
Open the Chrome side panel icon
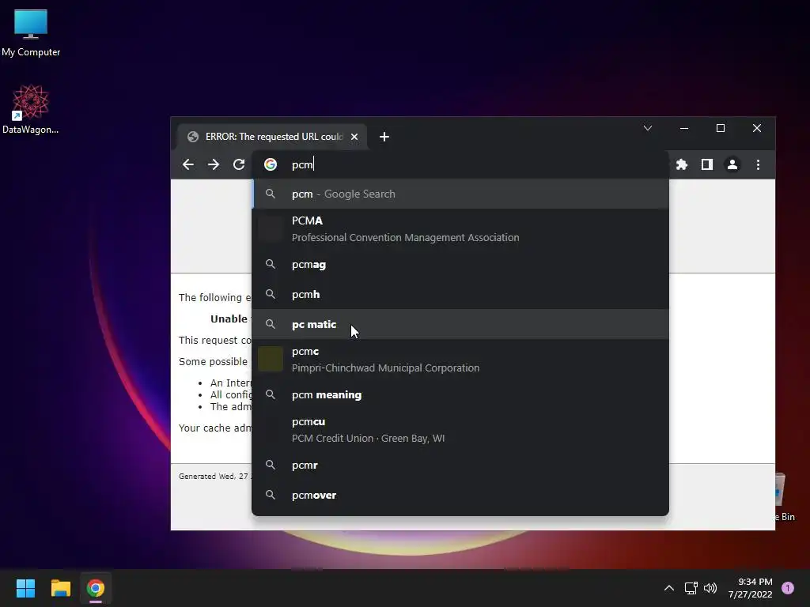point(707,164)
